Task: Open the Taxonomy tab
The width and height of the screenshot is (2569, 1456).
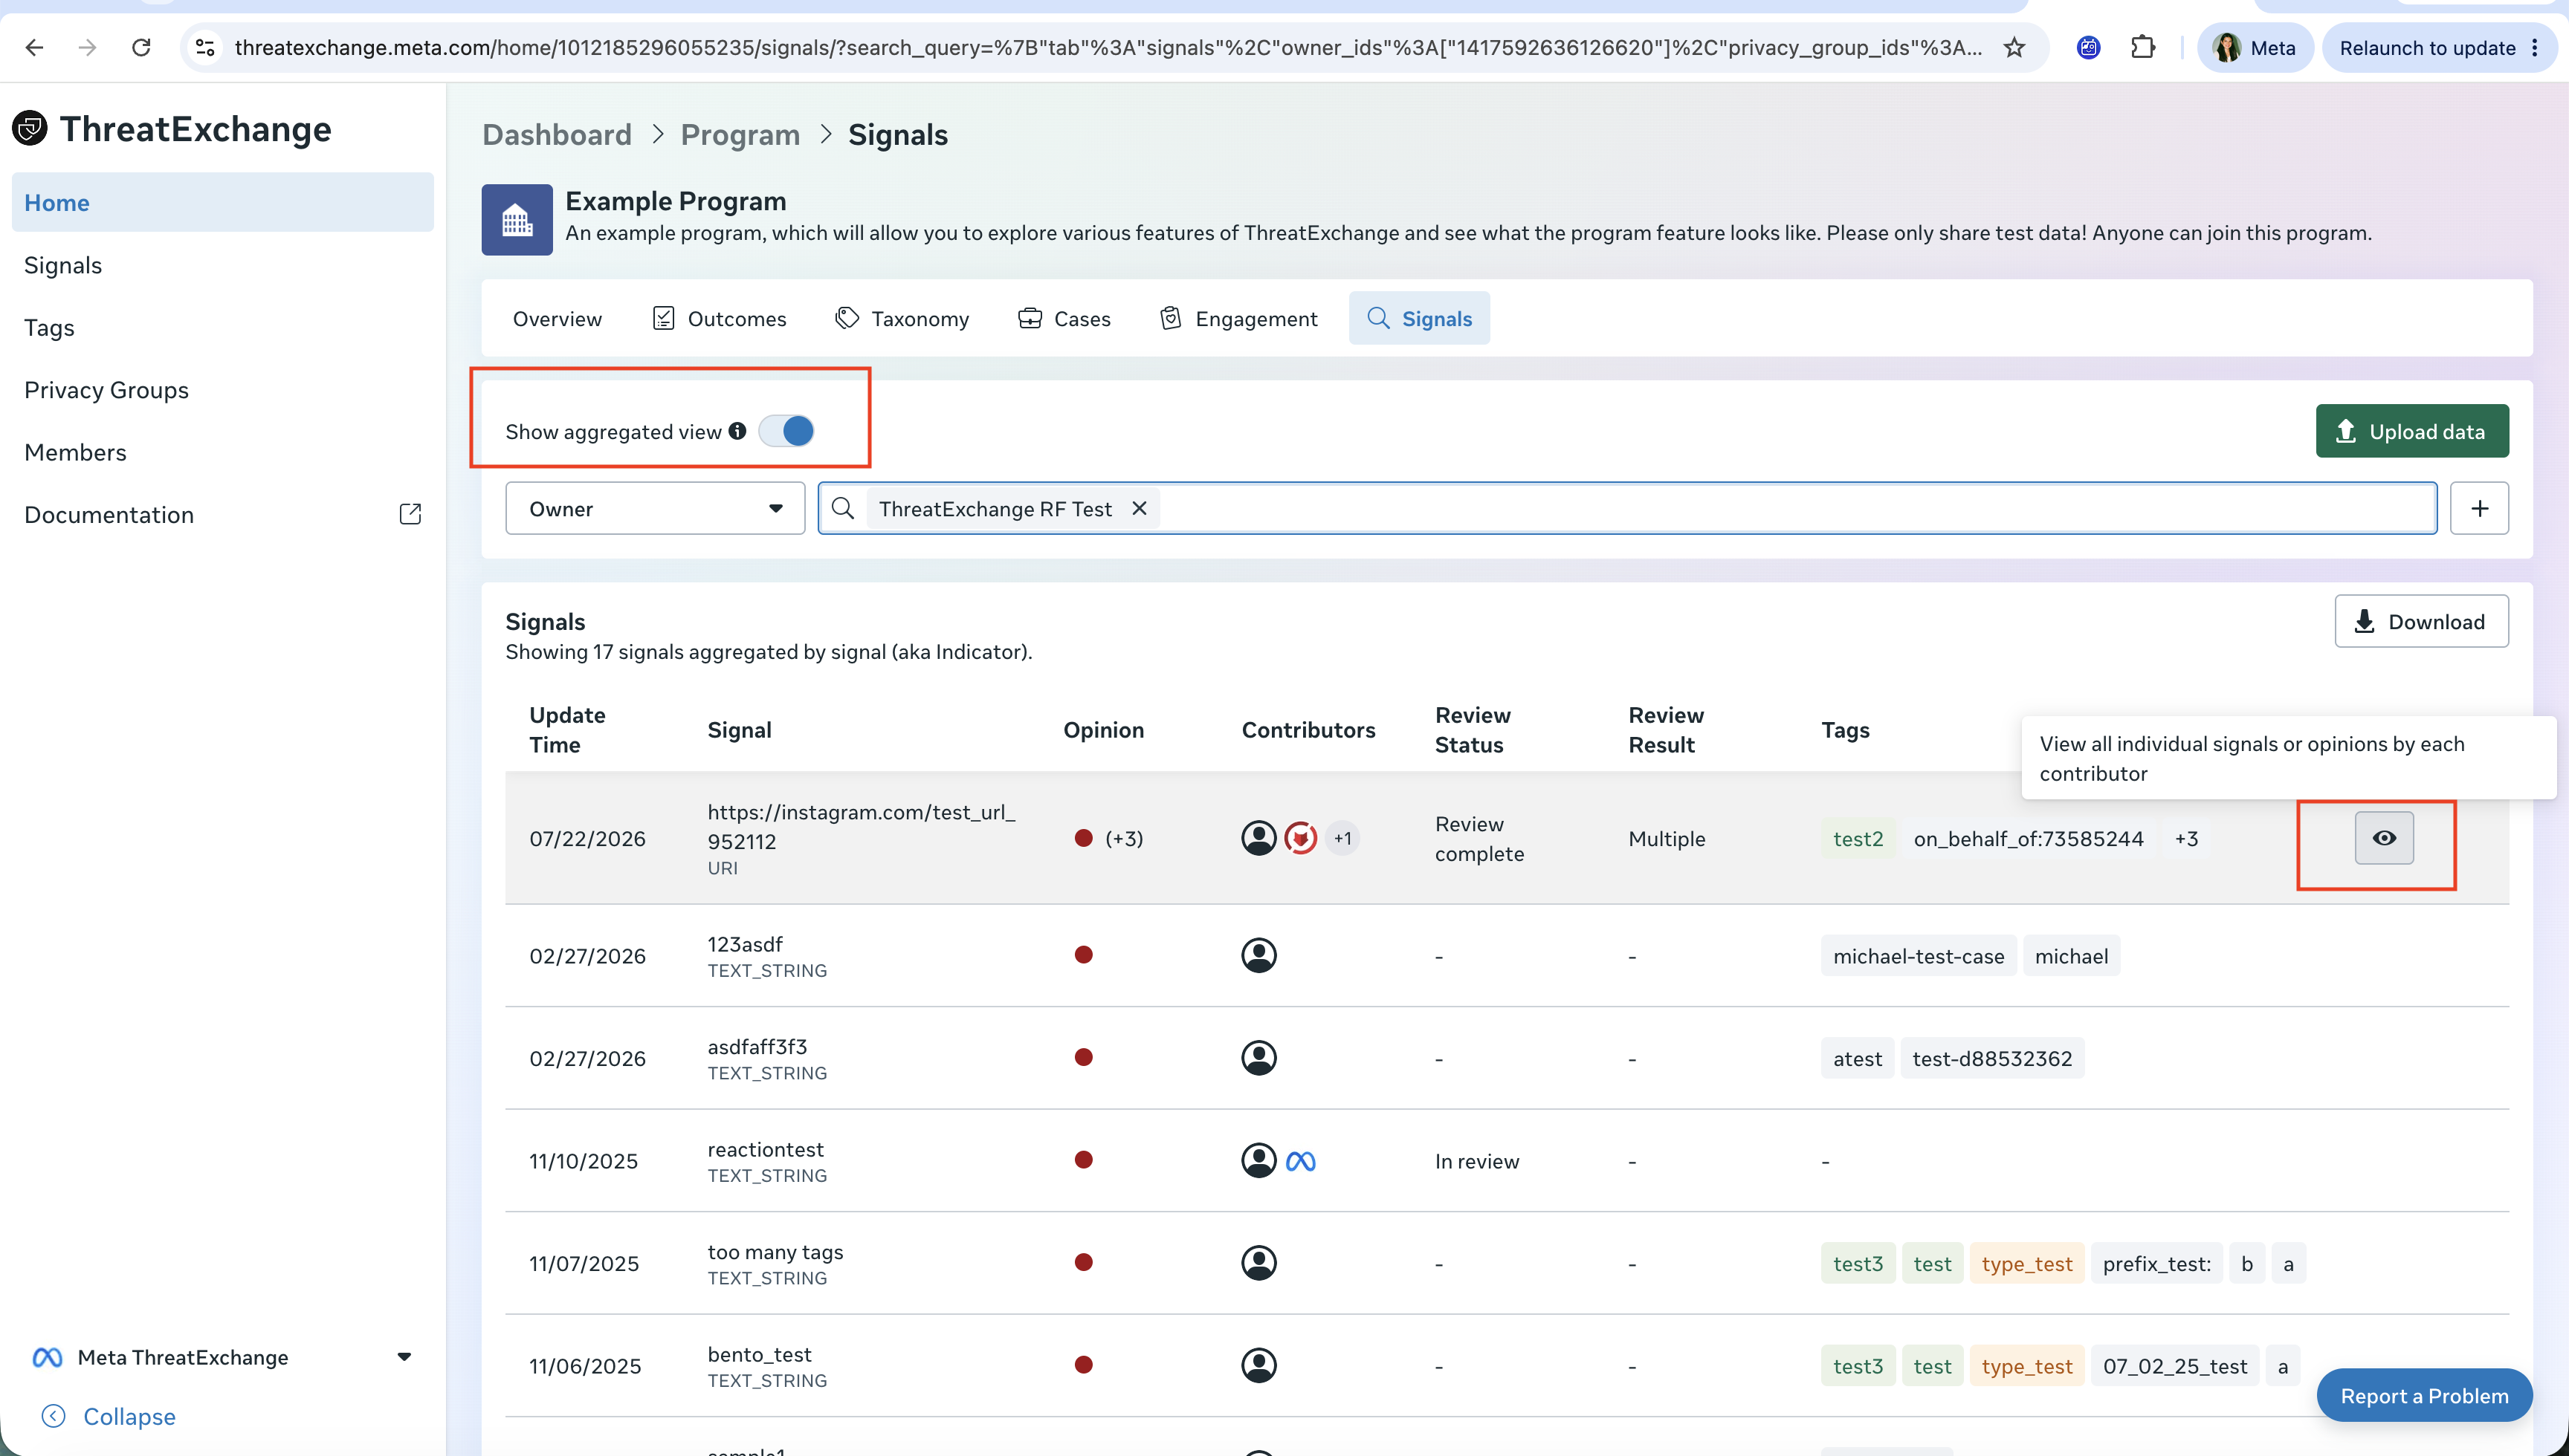Action: pyautogui.click(x=902, y=318)
